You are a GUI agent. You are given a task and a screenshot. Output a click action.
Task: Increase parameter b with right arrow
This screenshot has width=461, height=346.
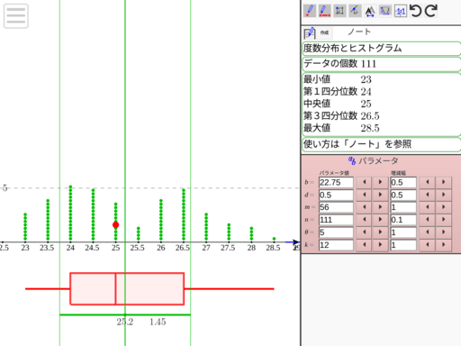[380, 182]
